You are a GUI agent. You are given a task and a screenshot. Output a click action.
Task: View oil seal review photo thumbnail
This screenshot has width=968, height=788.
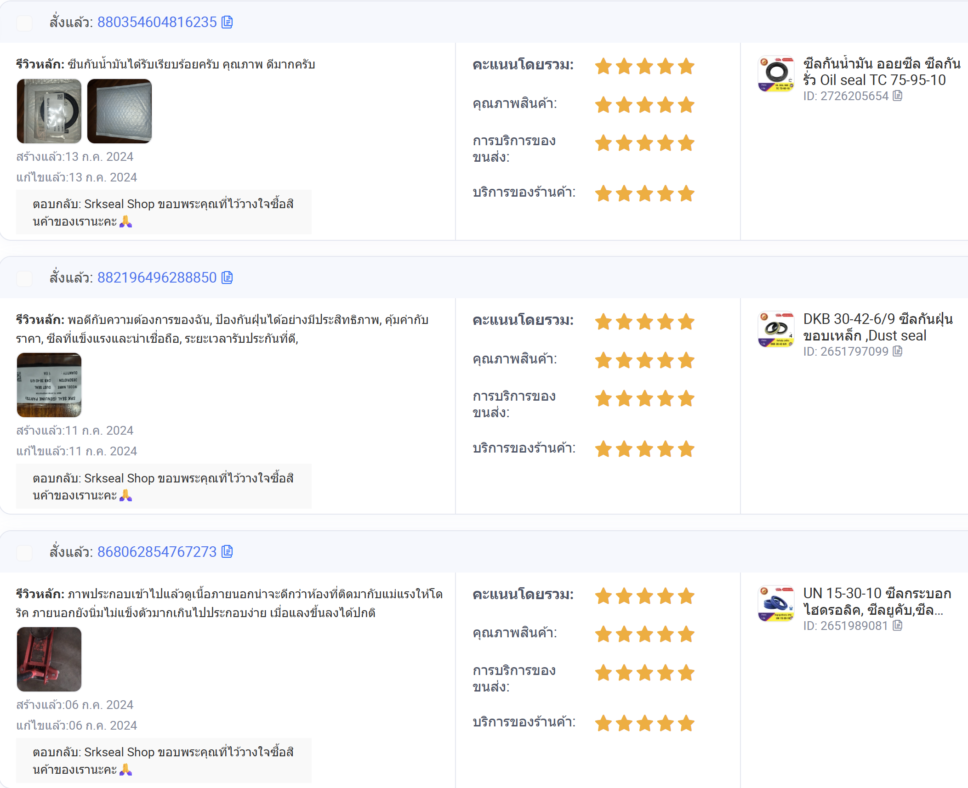49,111
